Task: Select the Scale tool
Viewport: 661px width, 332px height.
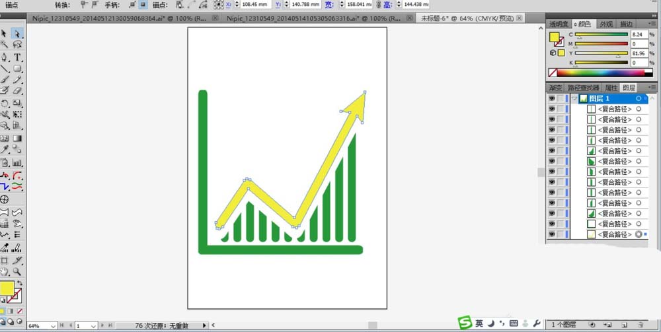Action: (17, 103)
